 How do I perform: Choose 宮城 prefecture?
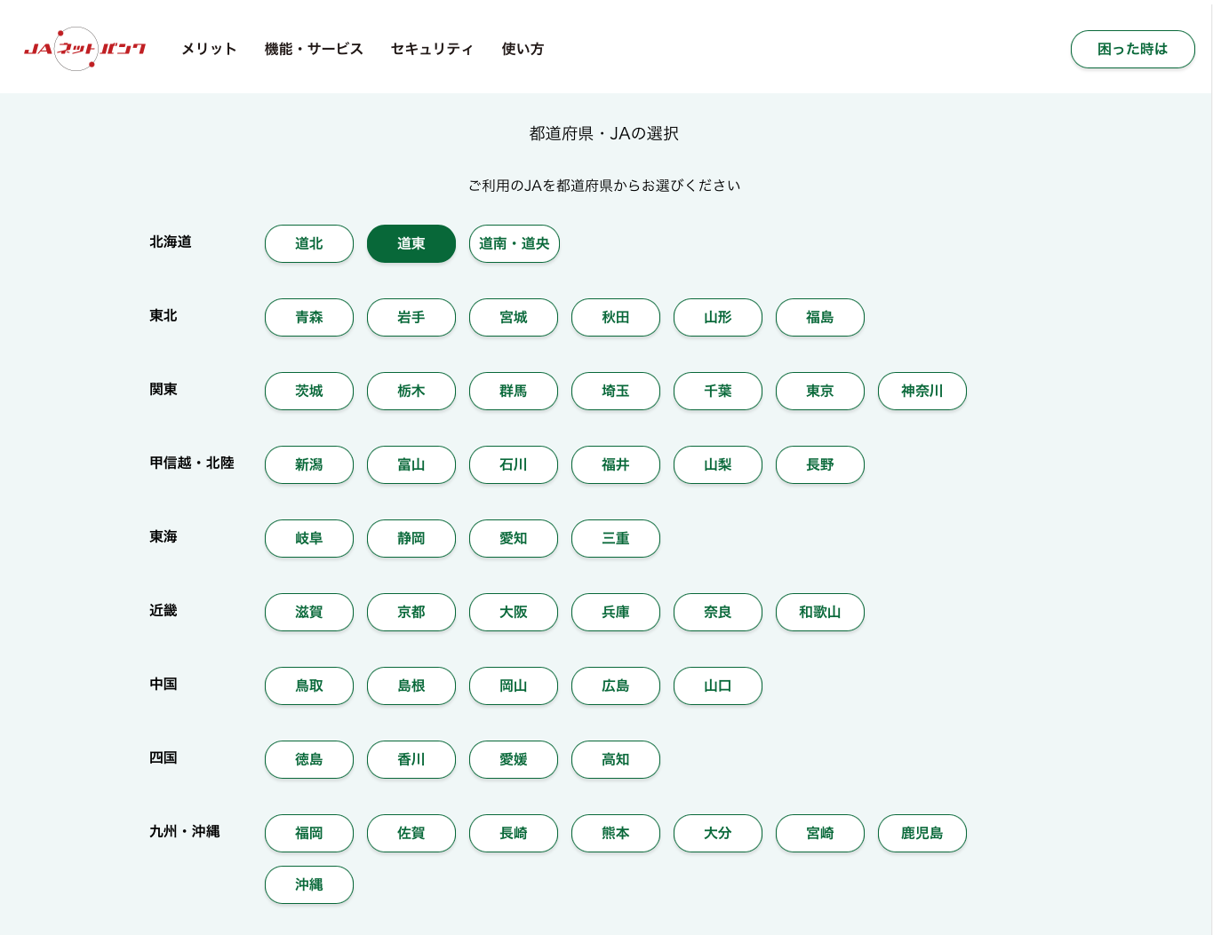point(514,317)
